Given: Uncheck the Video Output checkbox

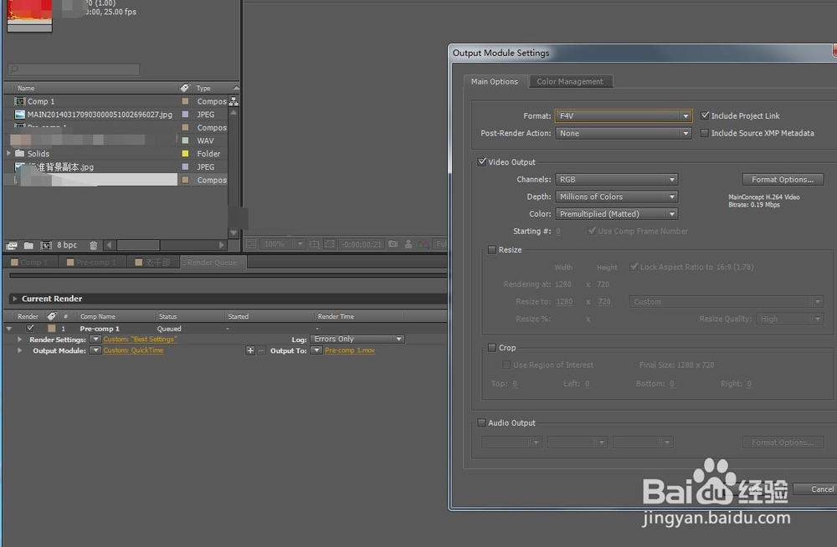Looking at the screenshot, I should (481, 161).
